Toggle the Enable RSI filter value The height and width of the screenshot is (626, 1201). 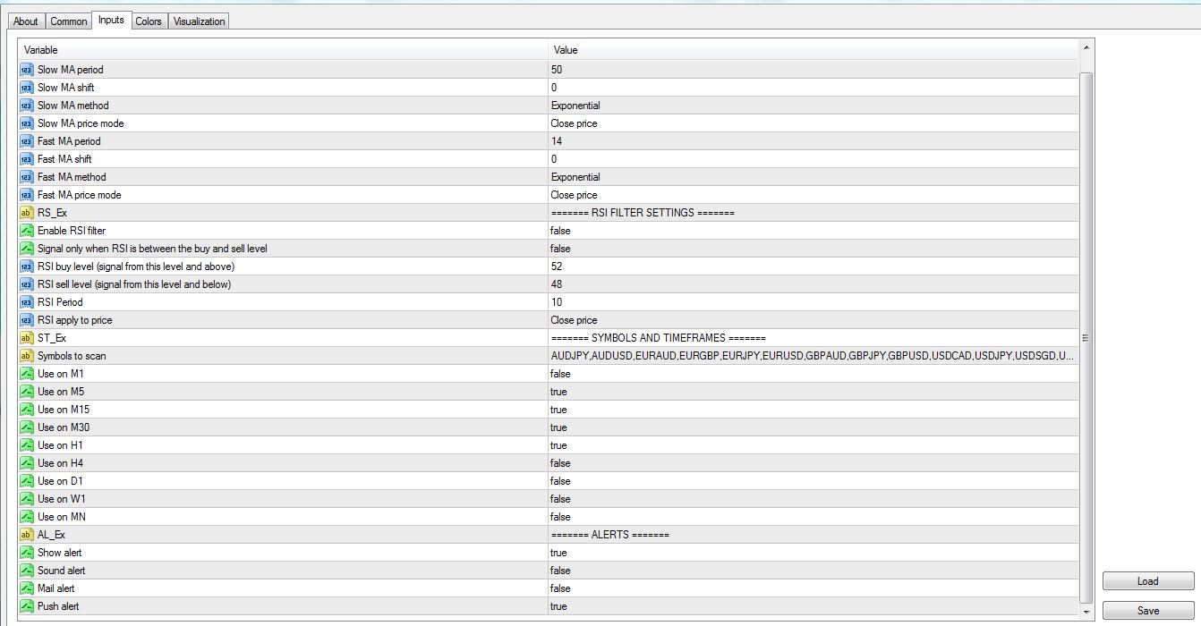pyautogui.click(x=813, y=231)
